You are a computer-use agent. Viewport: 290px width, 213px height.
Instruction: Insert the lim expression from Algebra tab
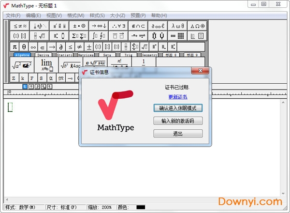[x=46, y=65]
